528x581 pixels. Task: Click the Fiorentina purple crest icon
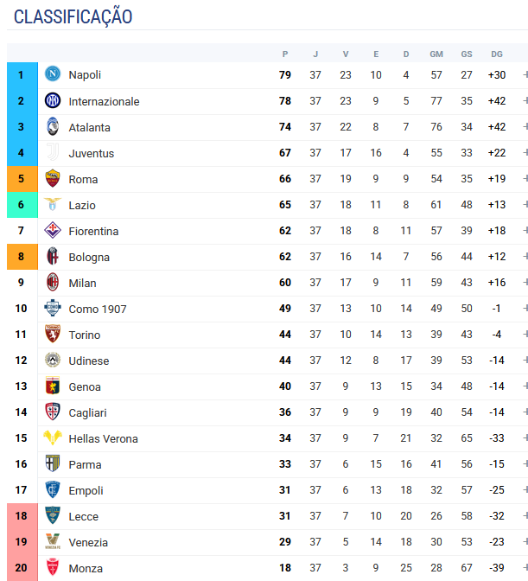tap(53, 230)
